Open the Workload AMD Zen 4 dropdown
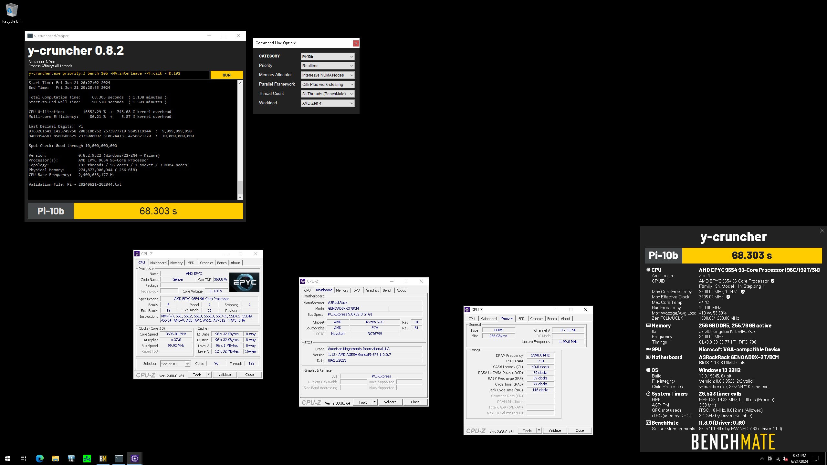The height and width of the screenshot is (465, 827). click(x=328, y=103)
